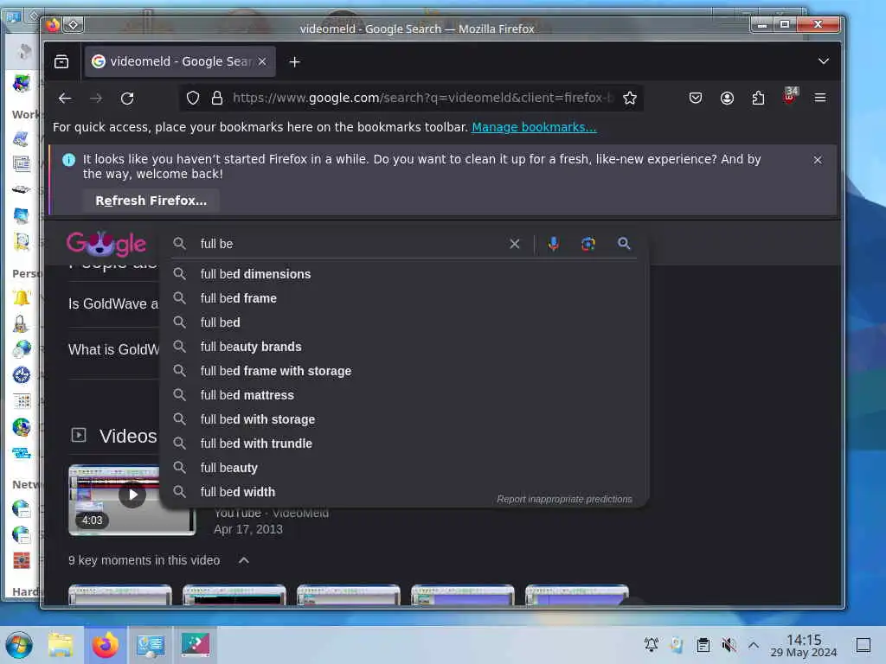Expand the list all tabs chevron
886x664 pixels.
pos(824,61)
